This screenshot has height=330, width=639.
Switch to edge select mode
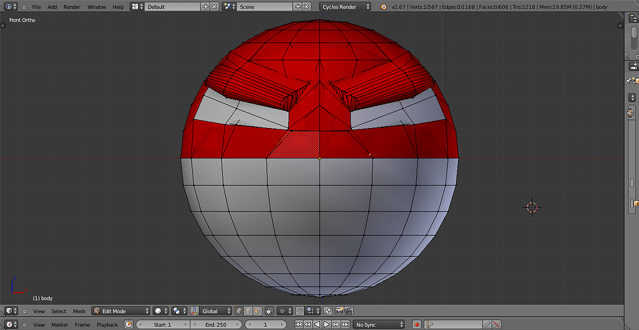[x=248, y=311]
